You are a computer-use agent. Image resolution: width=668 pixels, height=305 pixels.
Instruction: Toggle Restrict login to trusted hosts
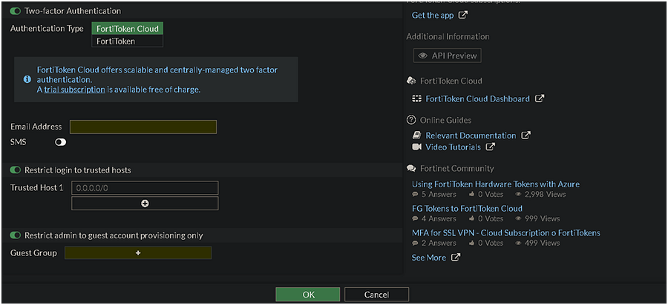[16, 170]
